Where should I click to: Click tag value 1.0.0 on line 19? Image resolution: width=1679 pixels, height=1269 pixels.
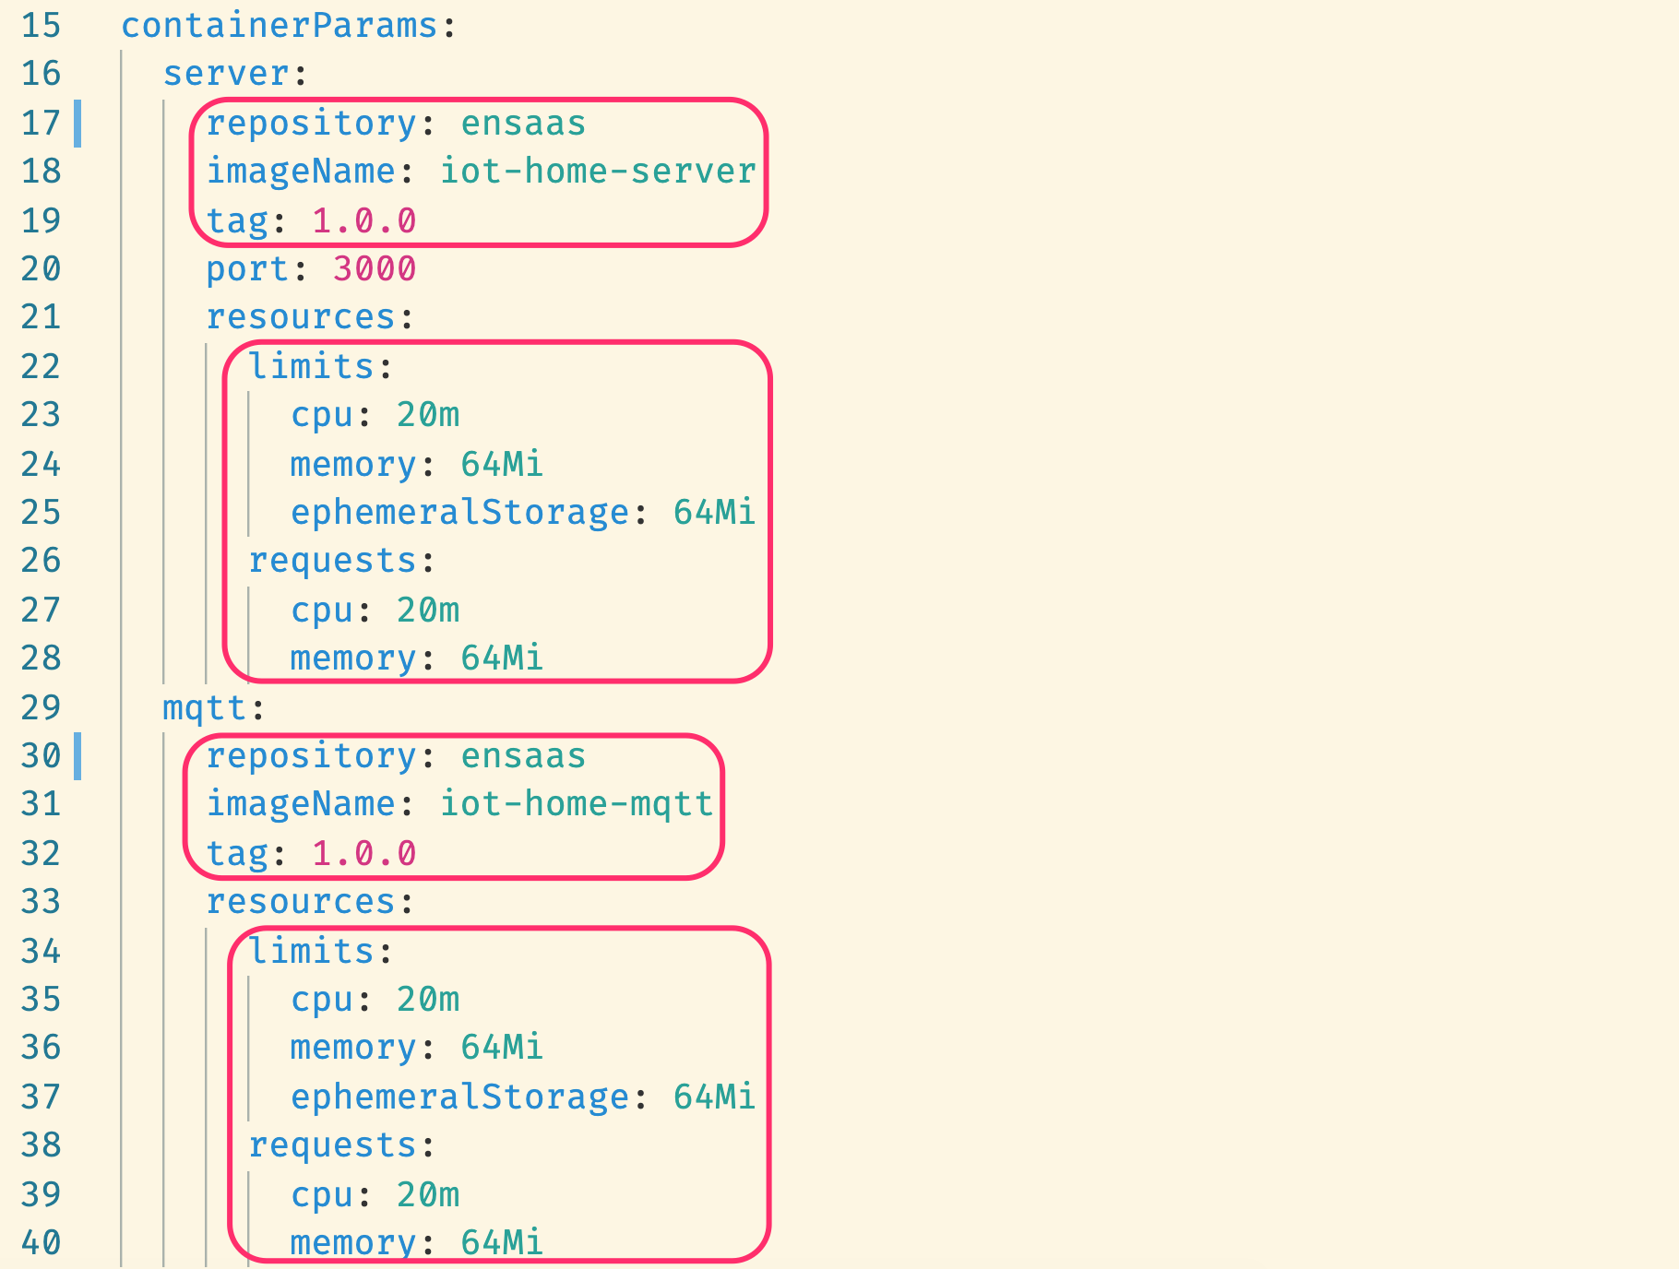[x=364, y=221]
